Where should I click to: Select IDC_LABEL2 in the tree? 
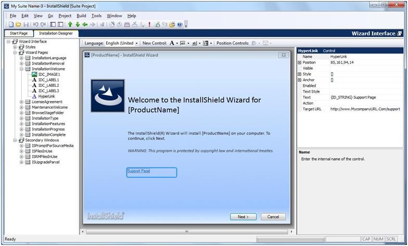[48, 85]
